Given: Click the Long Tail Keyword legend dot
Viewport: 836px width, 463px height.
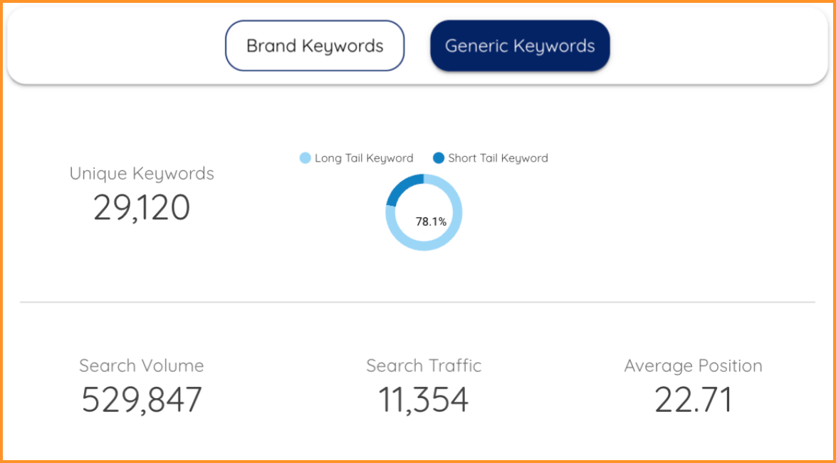Looking at the screenshot, I should click(305, 158).
